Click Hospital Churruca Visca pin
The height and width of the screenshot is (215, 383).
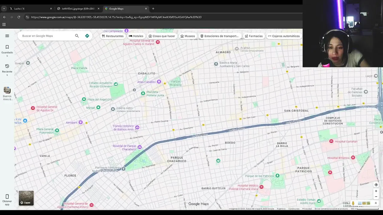pyautogui.click(x=262, y=187)
